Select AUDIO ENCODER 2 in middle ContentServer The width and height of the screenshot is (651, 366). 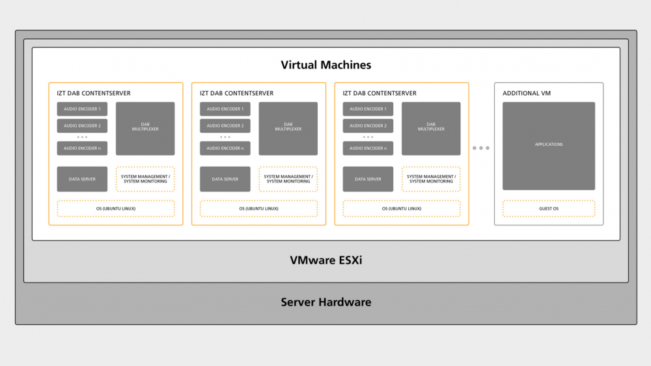tap(225, 126)
